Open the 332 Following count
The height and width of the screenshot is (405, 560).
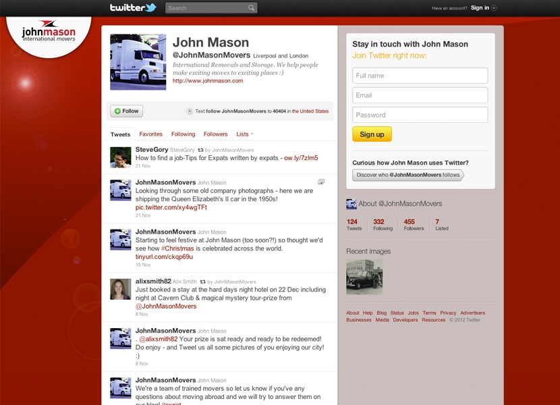coord(383,225)
